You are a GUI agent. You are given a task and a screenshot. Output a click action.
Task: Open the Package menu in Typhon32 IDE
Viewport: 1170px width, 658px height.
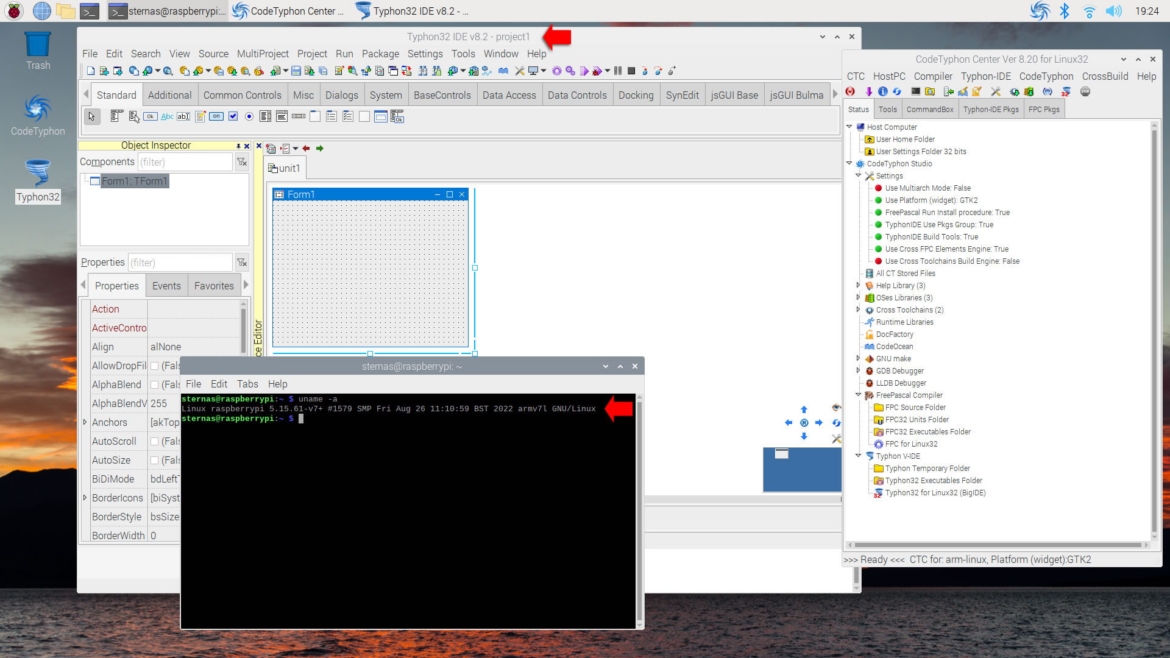tap(380, 54)
